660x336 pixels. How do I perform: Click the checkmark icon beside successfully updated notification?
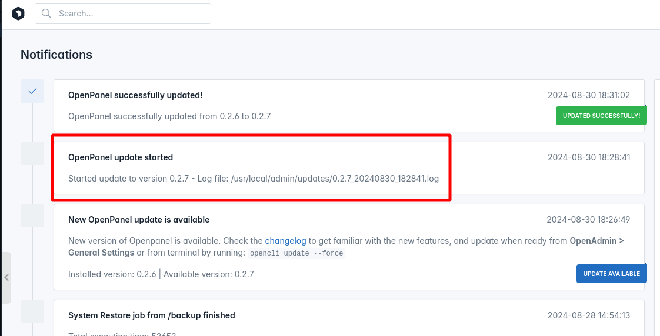[32, 91]
